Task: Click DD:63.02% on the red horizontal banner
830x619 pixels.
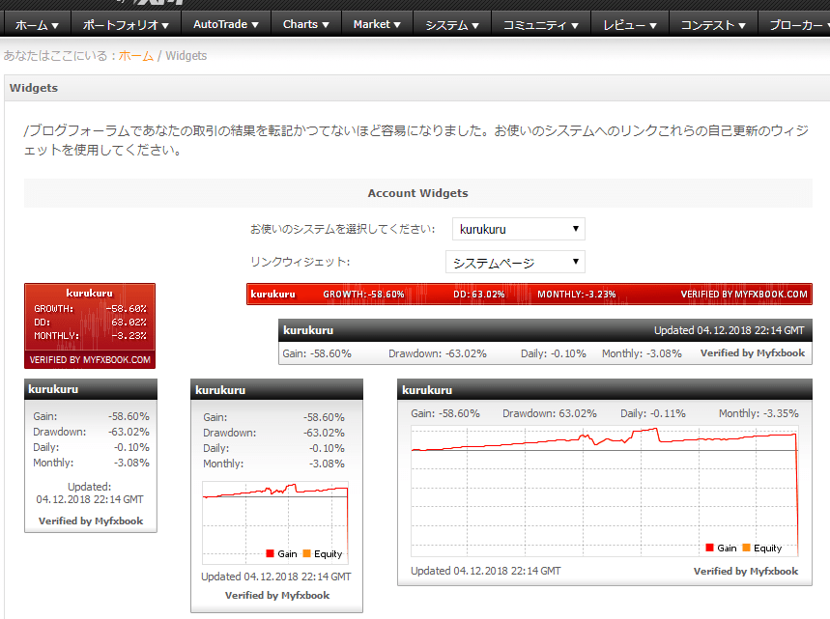Action: pyautogui.click(x=478, y=295)
